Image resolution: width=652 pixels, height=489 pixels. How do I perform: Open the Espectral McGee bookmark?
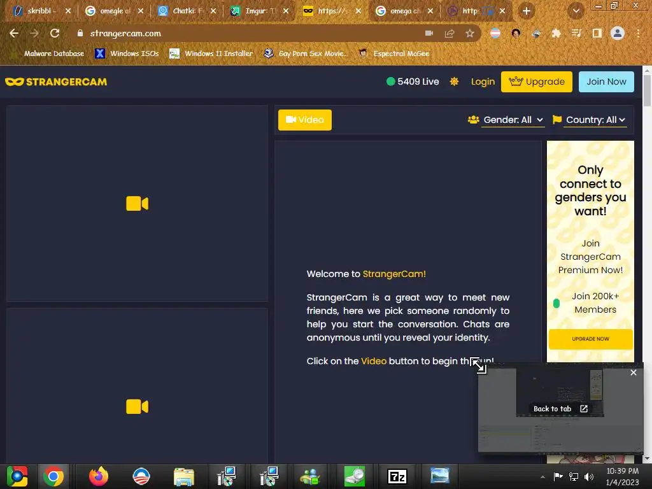coord(393,53)
